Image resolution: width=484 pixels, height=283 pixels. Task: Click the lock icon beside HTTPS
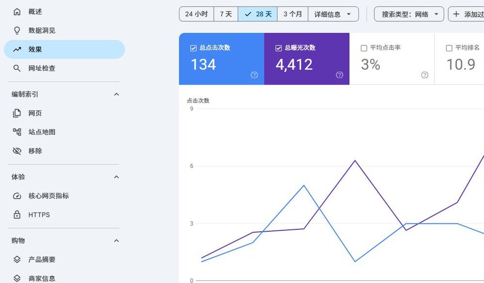tap(17, 215)
